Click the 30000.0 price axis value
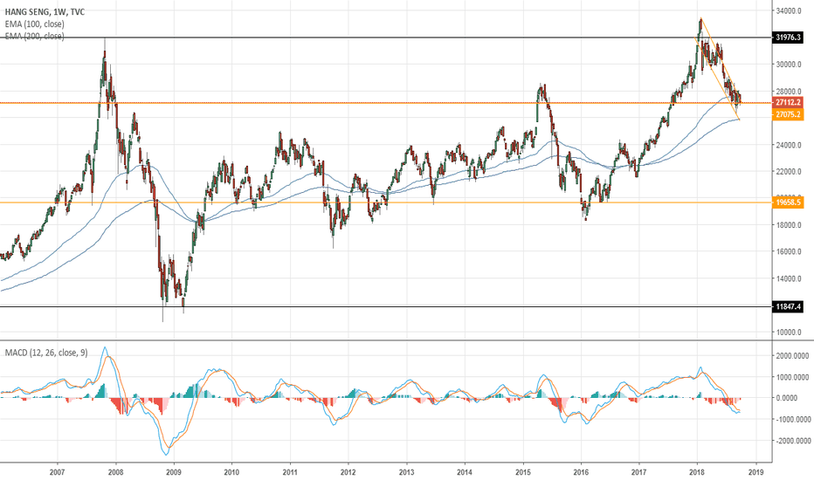The height and width of the screenshot is (480, 814). click(789, 65)
